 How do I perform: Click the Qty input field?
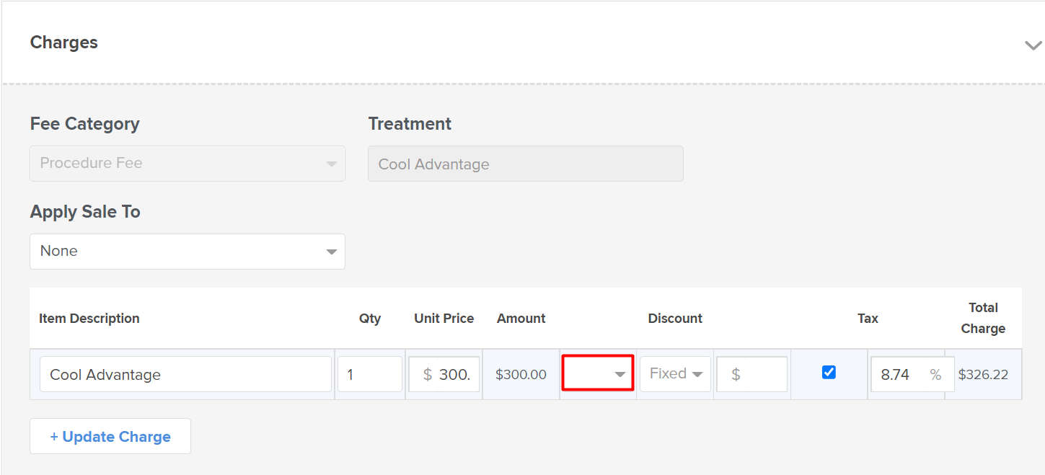click(370, 374)
